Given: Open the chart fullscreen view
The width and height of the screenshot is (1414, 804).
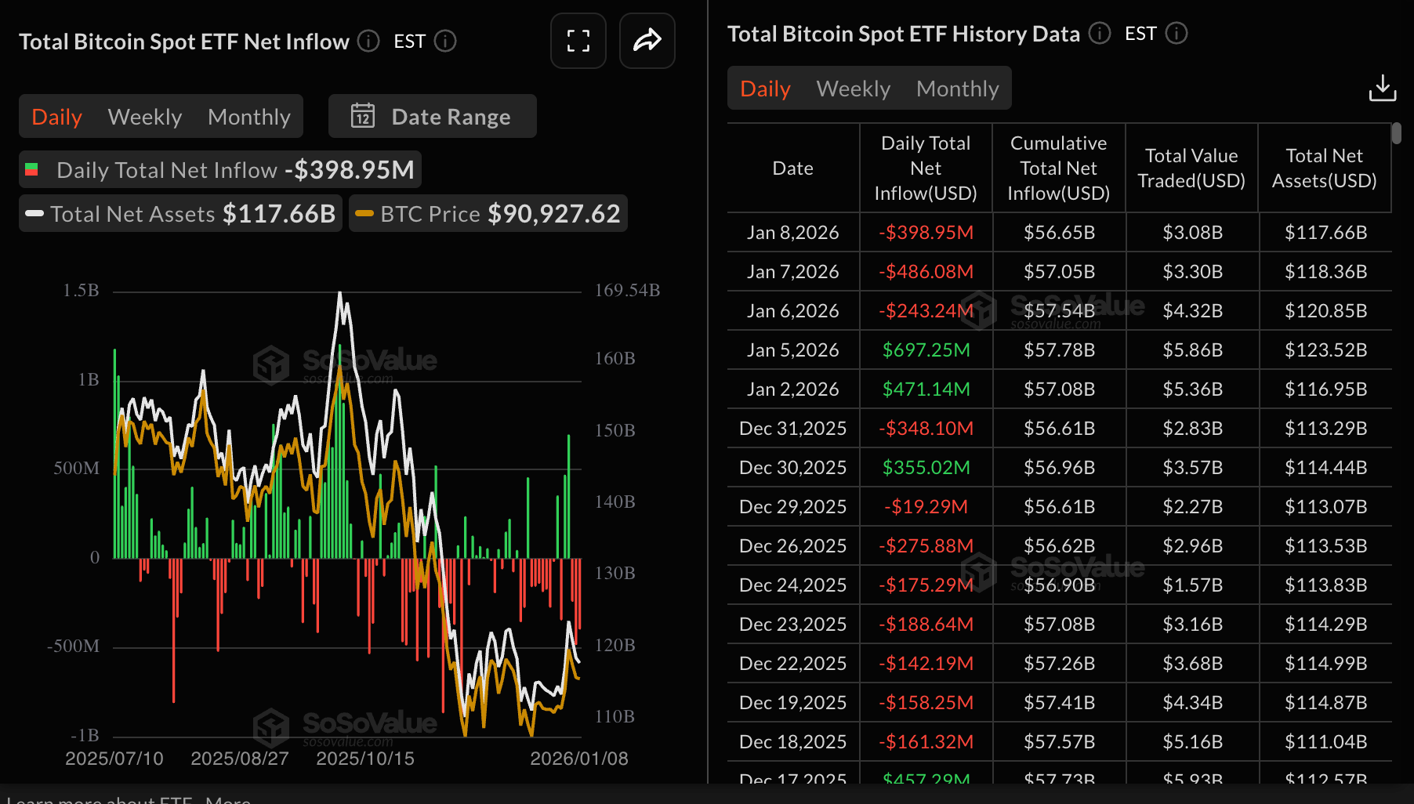Looking at the screenshot, I should pos(578,41).
